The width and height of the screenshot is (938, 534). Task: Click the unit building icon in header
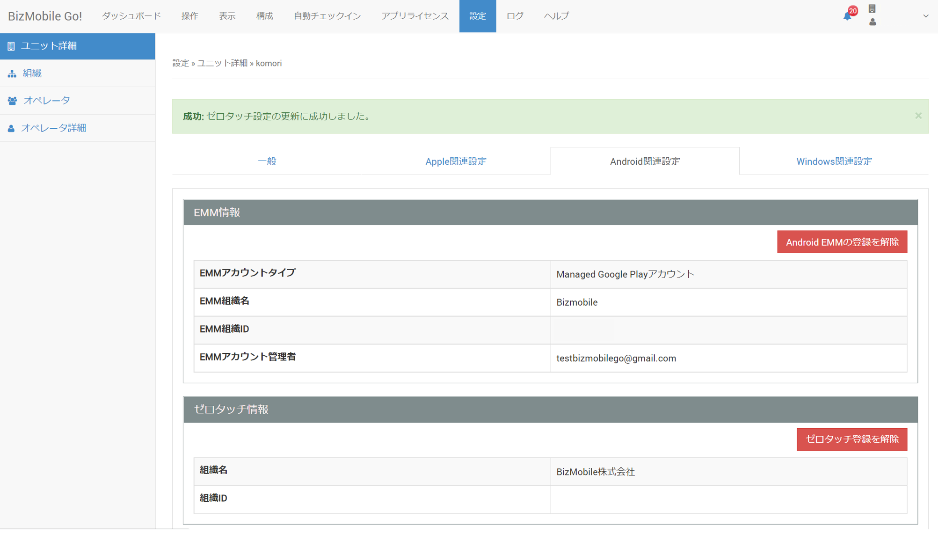pyautogui.click(x=872, y=8)
